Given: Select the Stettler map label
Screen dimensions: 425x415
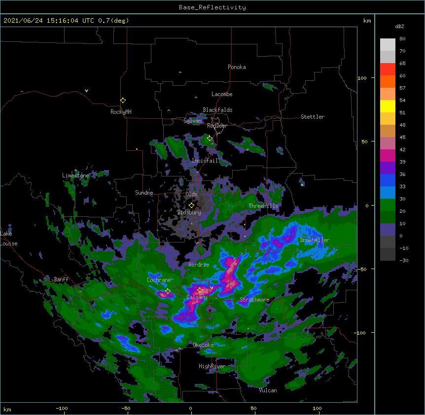Looking at the screenshot, I should click(x=313, y=117).
